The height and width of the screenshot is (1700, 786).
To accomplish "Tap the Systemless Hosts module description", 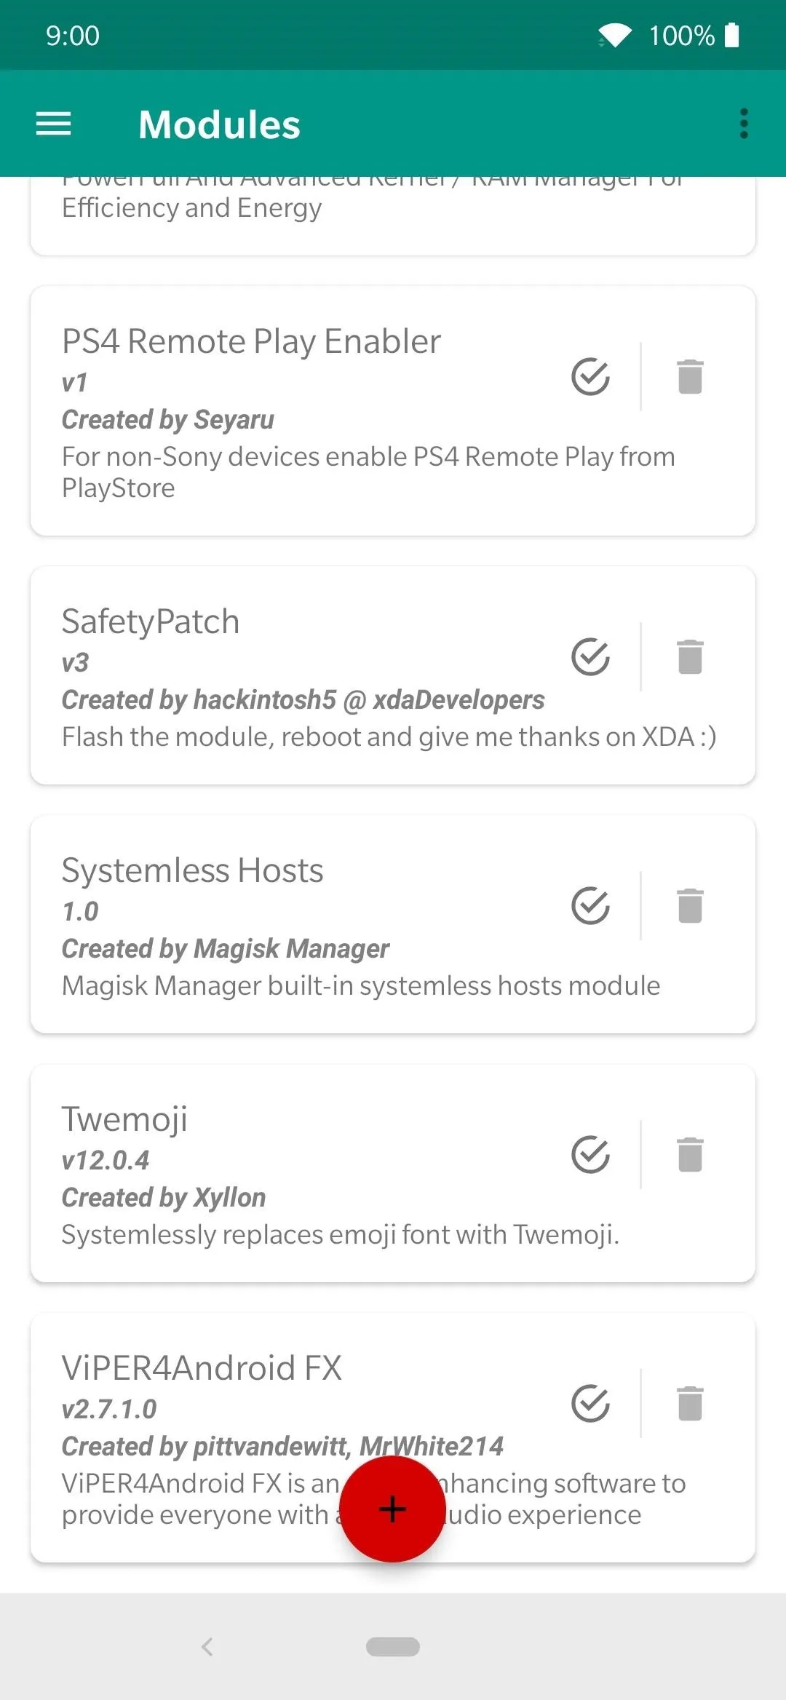I will (361, 986).
